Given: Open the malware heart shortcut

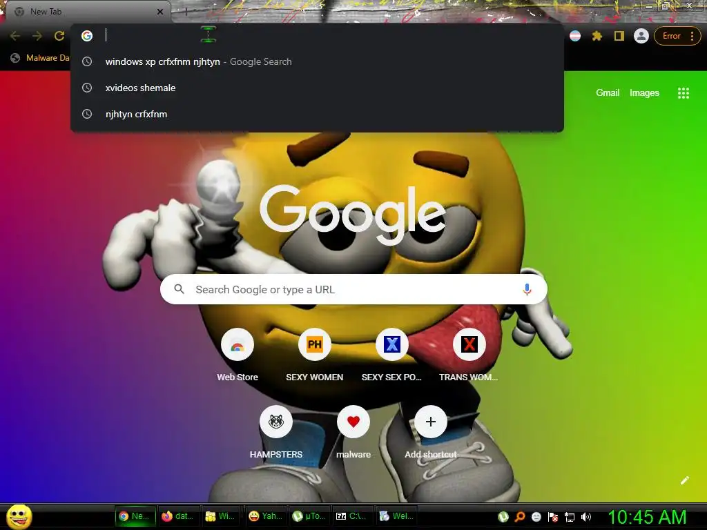Looking at the screenshot, I should 353,432.
